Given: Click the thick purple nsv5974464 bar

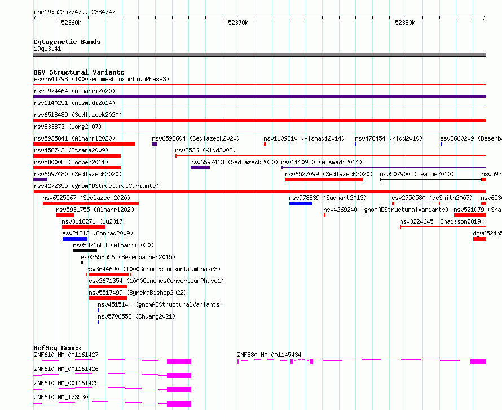Looking at the screenshot, I should pyautogui.click(x=259, y=97).
